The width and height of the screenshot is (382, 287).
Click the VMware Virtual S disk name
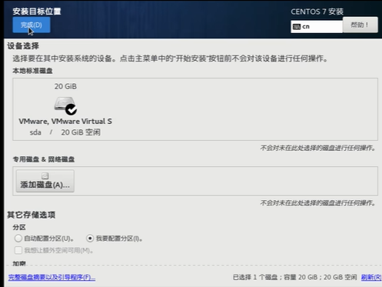tap(65, 121)
